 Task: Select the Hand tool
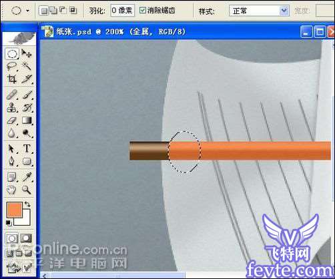12,190
